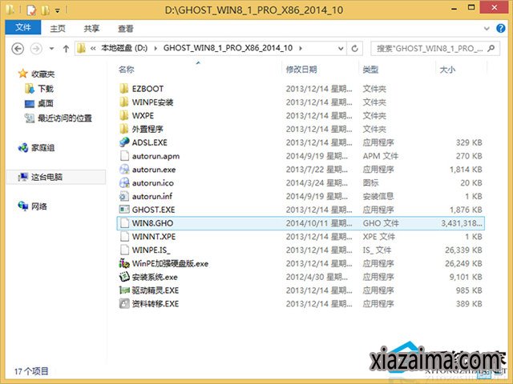Click the 3,431,318 size value
Image resolution: width=513 pixels, height=384 pixels.
coord(461,223)
